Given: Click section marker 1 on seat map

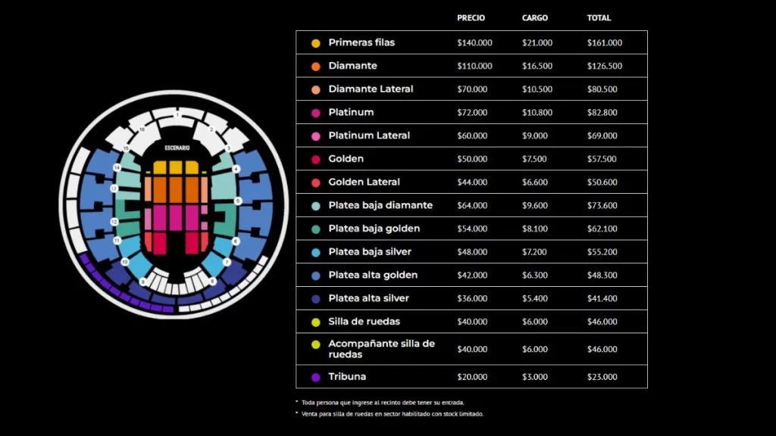Looking at the screenshot, I should (x=178, y=115).
